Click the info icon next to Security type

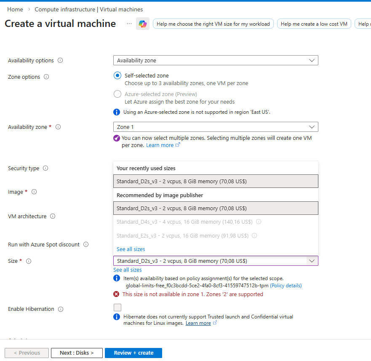(45, 168)
